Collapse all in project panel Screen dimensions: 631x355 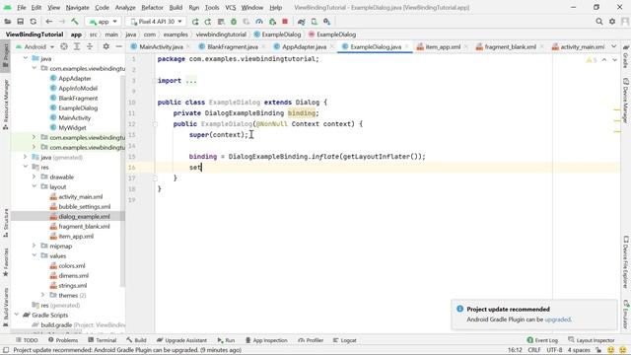pos(90,46)
